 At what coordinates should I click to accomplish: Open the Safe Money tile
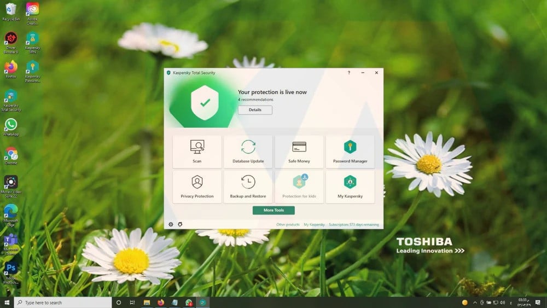[x=299, y=152]
